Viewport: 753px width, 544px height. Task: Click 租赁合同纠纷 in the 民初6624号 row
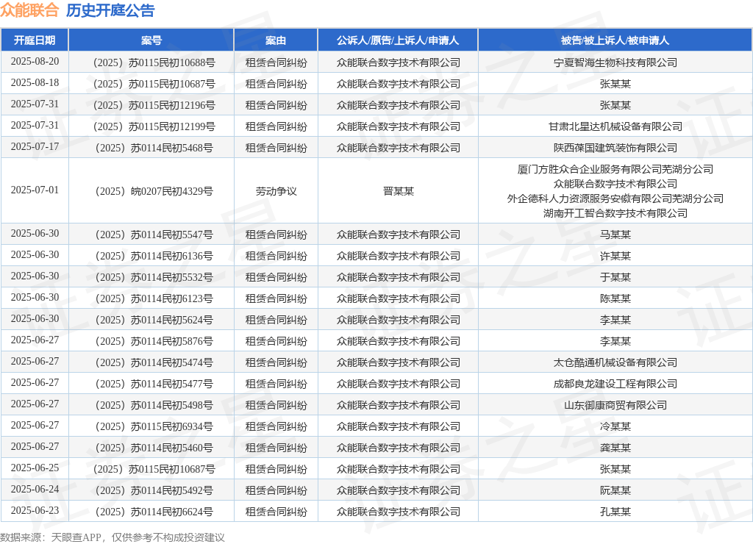coord(276,512)
